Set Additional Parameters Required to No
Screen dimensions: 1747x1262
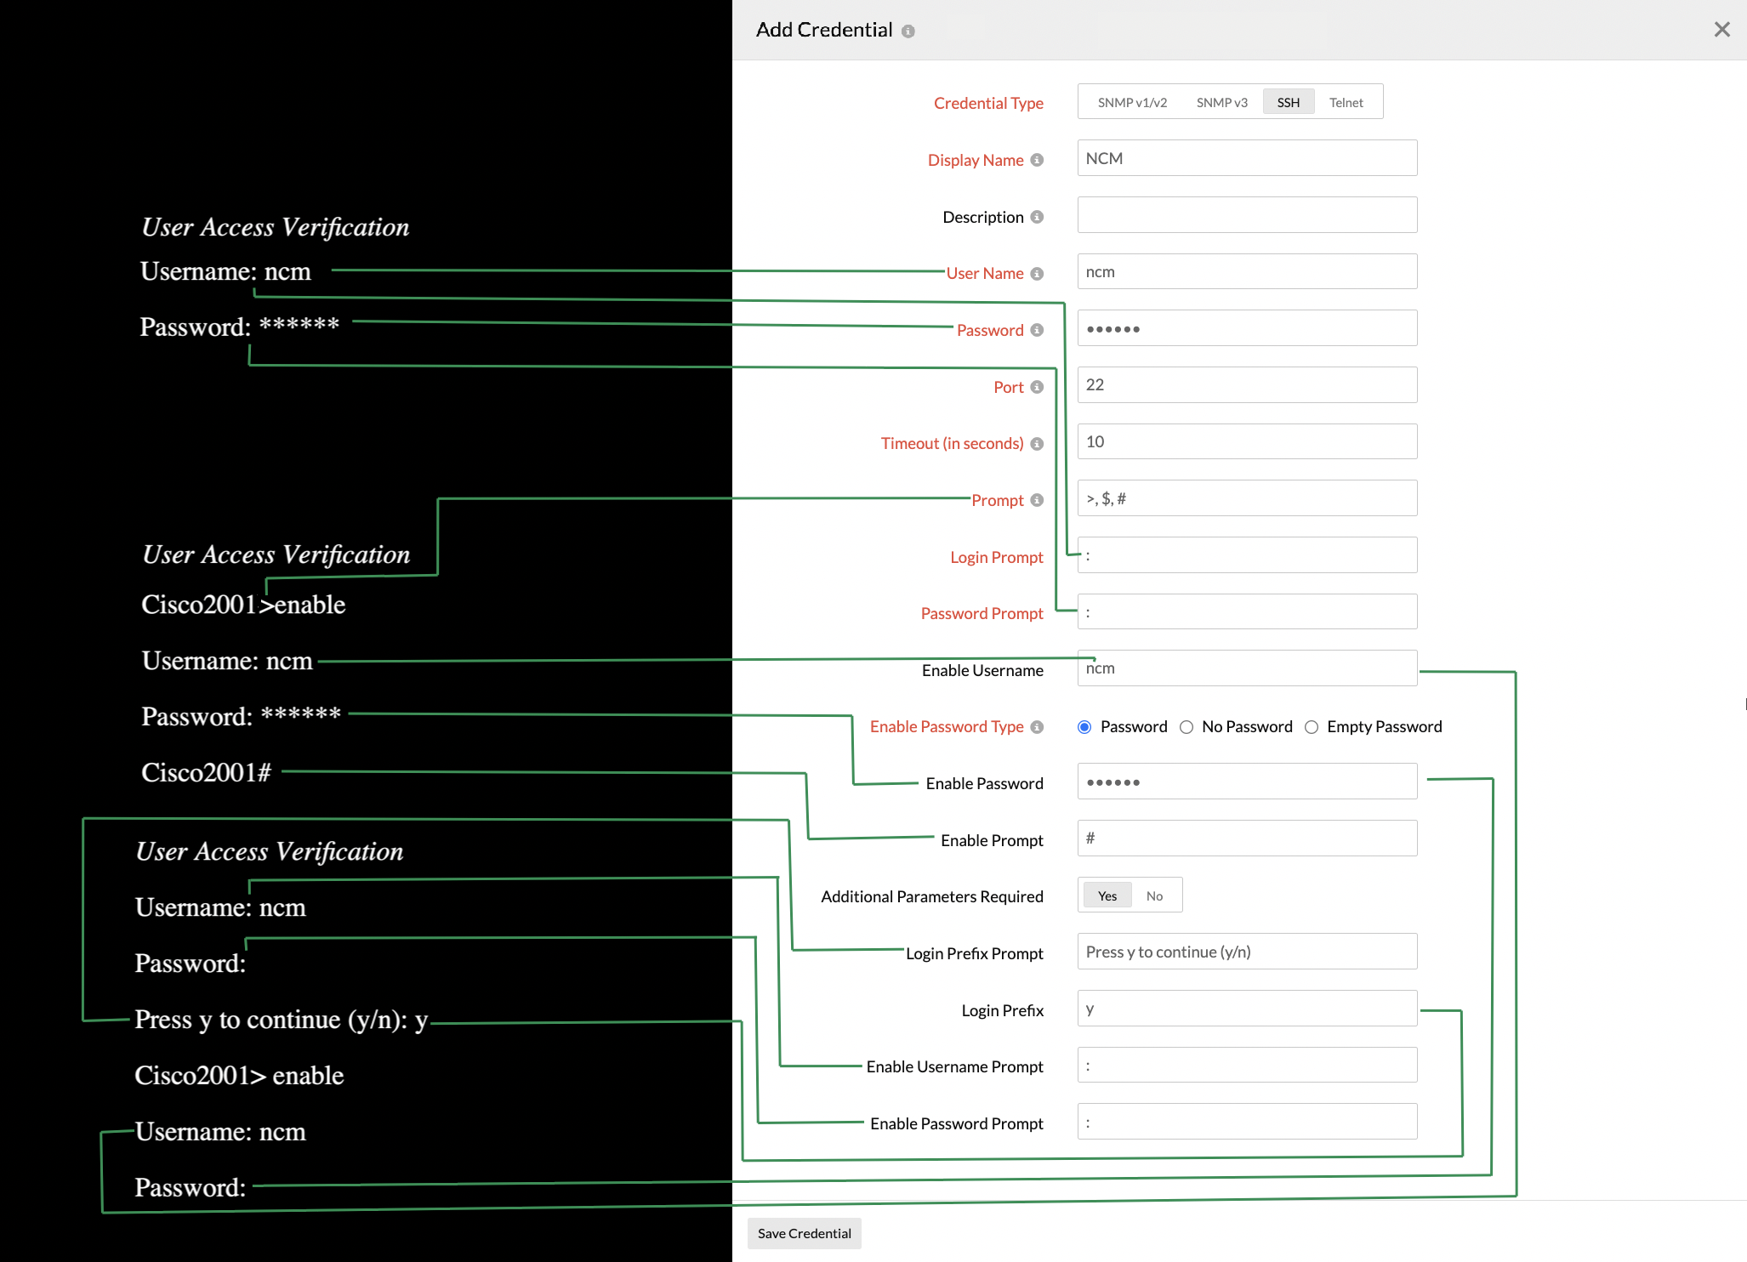click(1154, 895)
